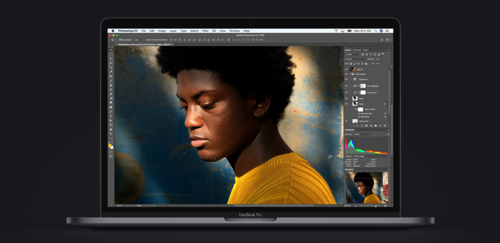Viewport: 500px width, 243px height.
Task: Open the Layers panel menu
Action: [389, 50]
